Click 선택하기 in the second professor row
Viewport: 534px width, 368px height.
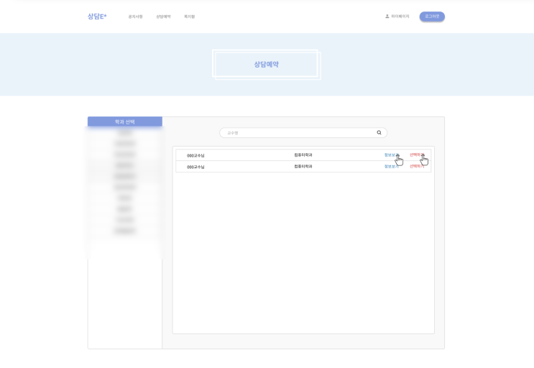click(417, 167)
